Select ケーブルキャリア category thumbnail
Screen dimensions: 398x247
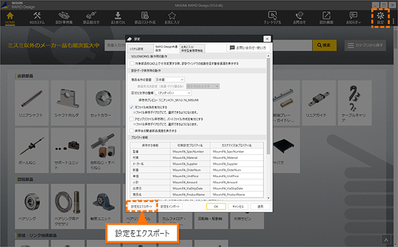tap(355, 103)
